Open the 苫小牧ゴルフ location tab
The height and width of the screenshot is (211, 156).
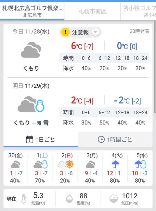click(138, 11)
